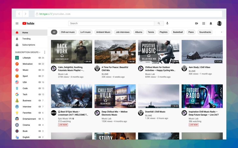Screen dimensions: 238x148
Task: Go back with browser back arrow
Action: pos(19,14)
